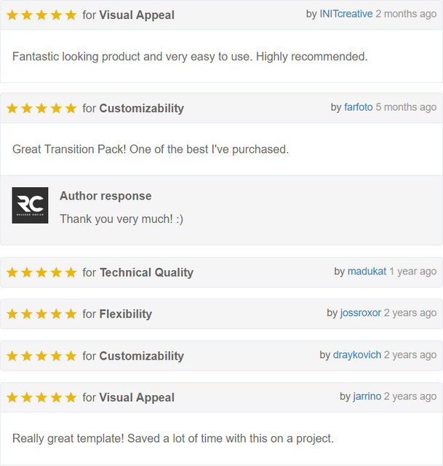Click the RC author avatar logo
This screenshot has width=443, height=466.
pyautogui.click(x=30, y=205)
